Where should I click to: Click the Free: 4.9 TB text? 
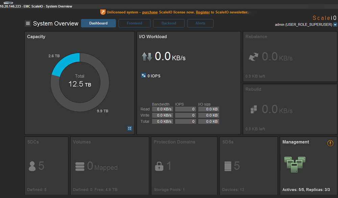[x=106, y=190]
